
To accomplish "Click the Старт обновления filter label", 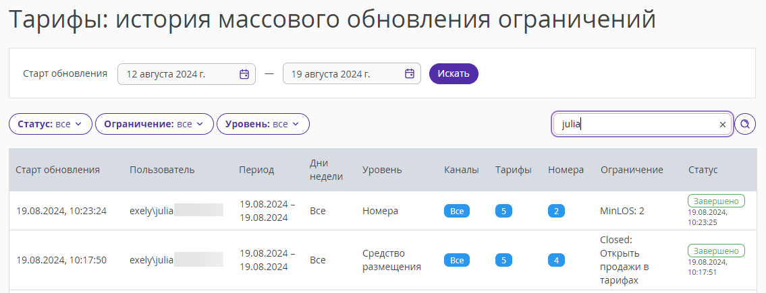I will [65, 73].
